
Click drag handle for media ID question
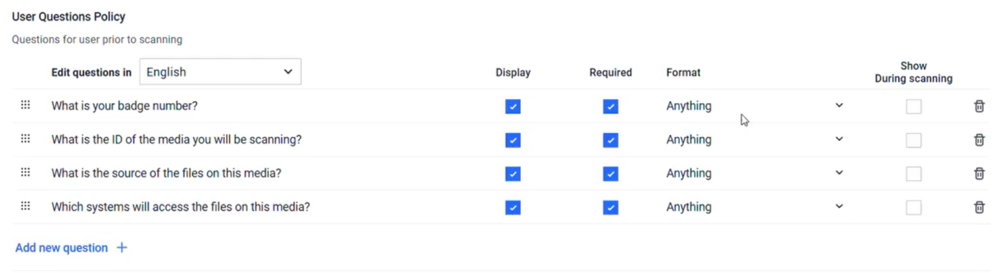pos(26,139)
